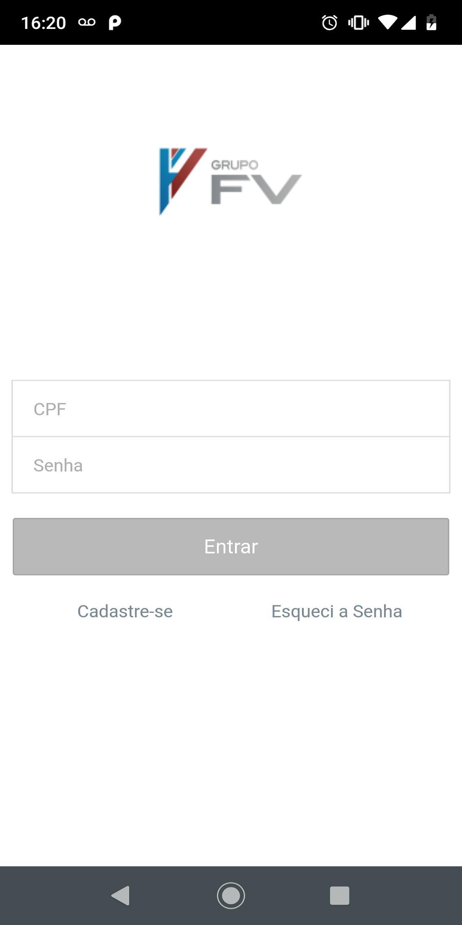Focus the CPF input field
The width and height of the screenshot is (462, 925).
(231, 409)
